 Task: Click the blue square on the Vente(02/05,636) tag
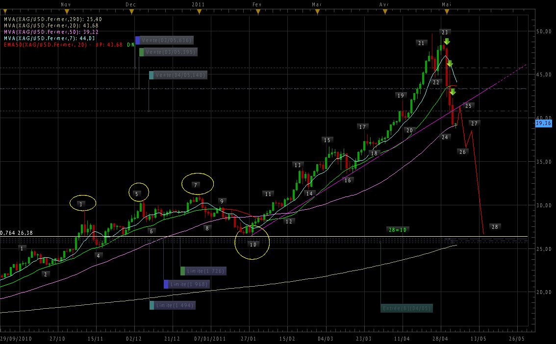[138, 40]
